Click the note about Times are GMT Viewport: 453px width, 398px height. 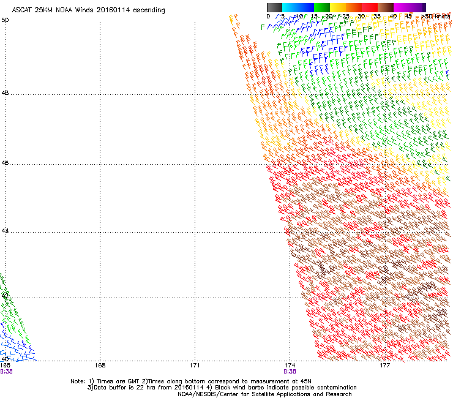(x=191, y=381)
